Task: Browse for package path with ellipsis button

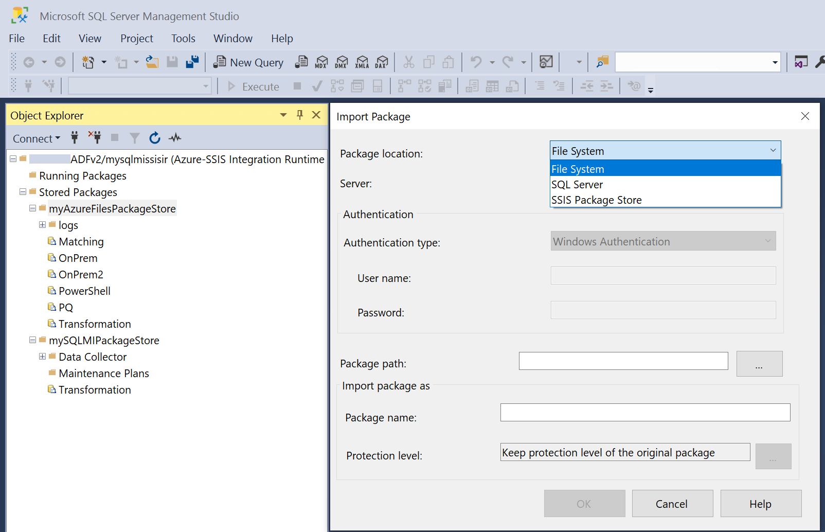Action: tap(759, 364)
